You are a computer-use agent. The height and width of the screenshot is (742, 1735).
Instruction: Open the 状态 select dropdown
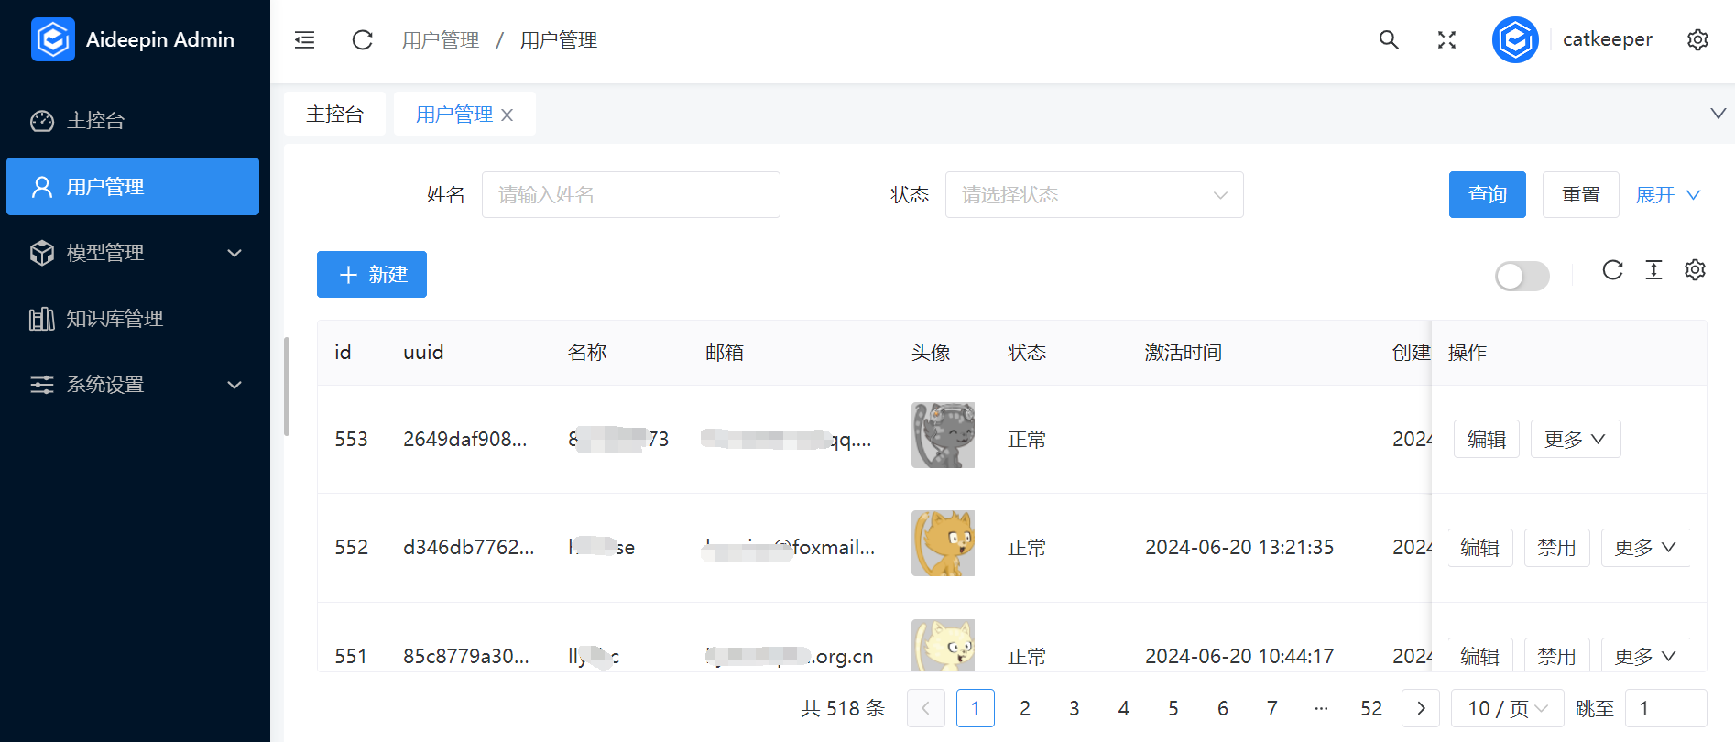click(1094, 195)
